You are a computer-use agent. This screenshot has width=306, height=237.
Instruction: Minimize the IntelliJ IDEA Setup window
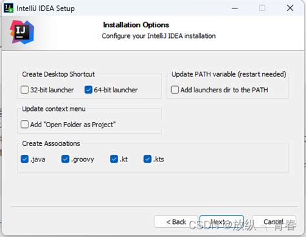point(235,8)
